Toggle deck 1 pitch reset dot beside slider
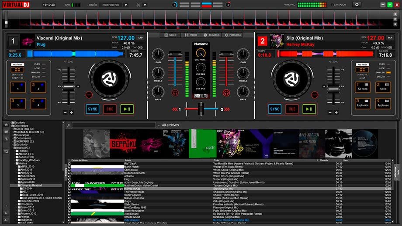The image size is (402, 226). click(78, 86)
